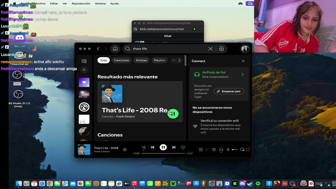Filter results by Artistas
Screen dimensions: 336x189
point(141,60)
